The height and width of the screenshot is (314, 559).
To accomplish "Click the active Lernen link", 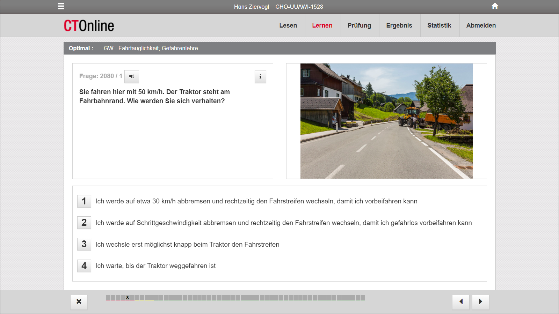I will point(322,25).
